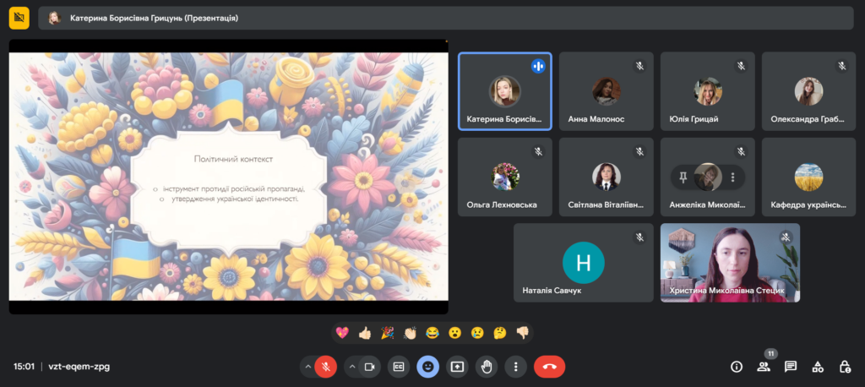Send the thumbs up reaction

(x=364, y=333)
